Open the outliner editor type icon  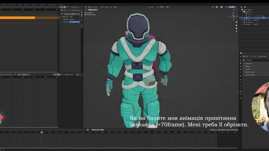coord(241,7)
